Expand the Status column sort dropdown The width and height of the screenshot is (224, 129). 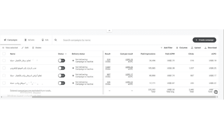66,54
